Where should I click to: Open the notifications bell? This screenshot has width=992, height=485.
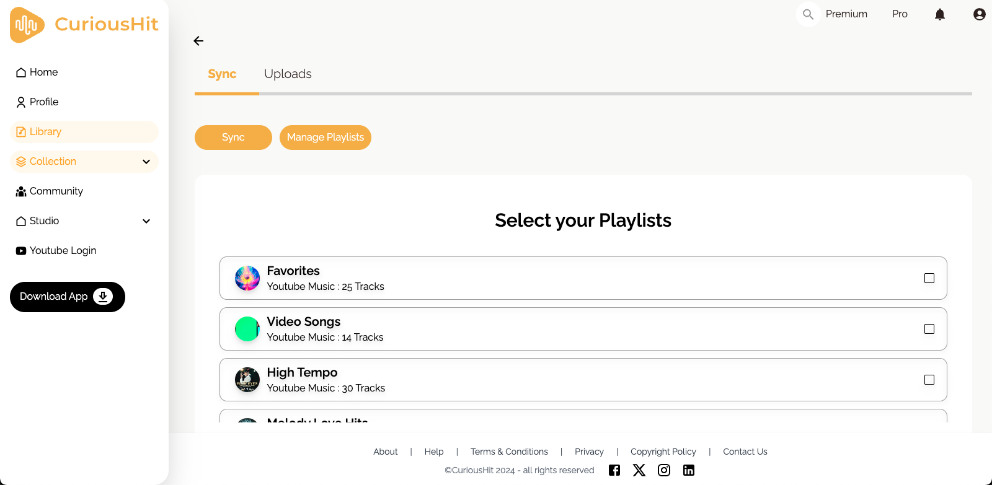(940, 14)
